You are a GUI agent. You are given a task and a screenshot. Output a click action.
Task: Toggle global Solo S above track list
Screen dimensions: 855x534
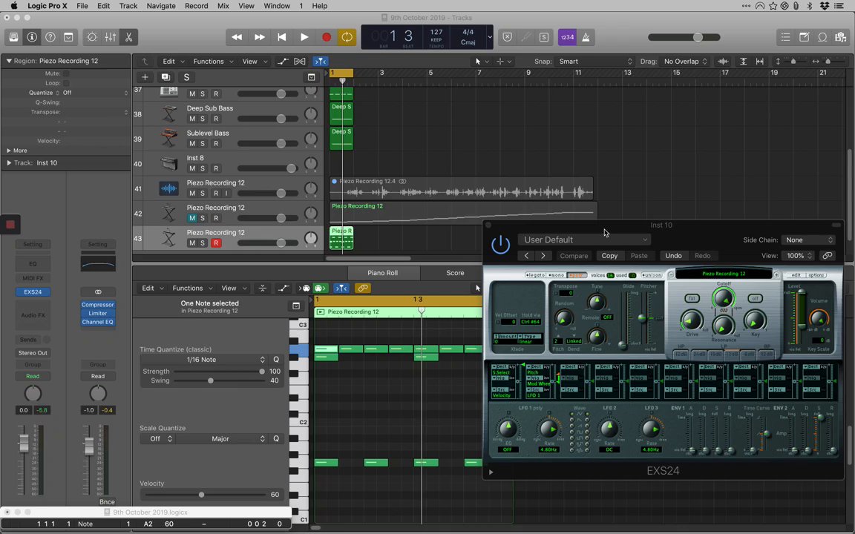tap(186, 77)
